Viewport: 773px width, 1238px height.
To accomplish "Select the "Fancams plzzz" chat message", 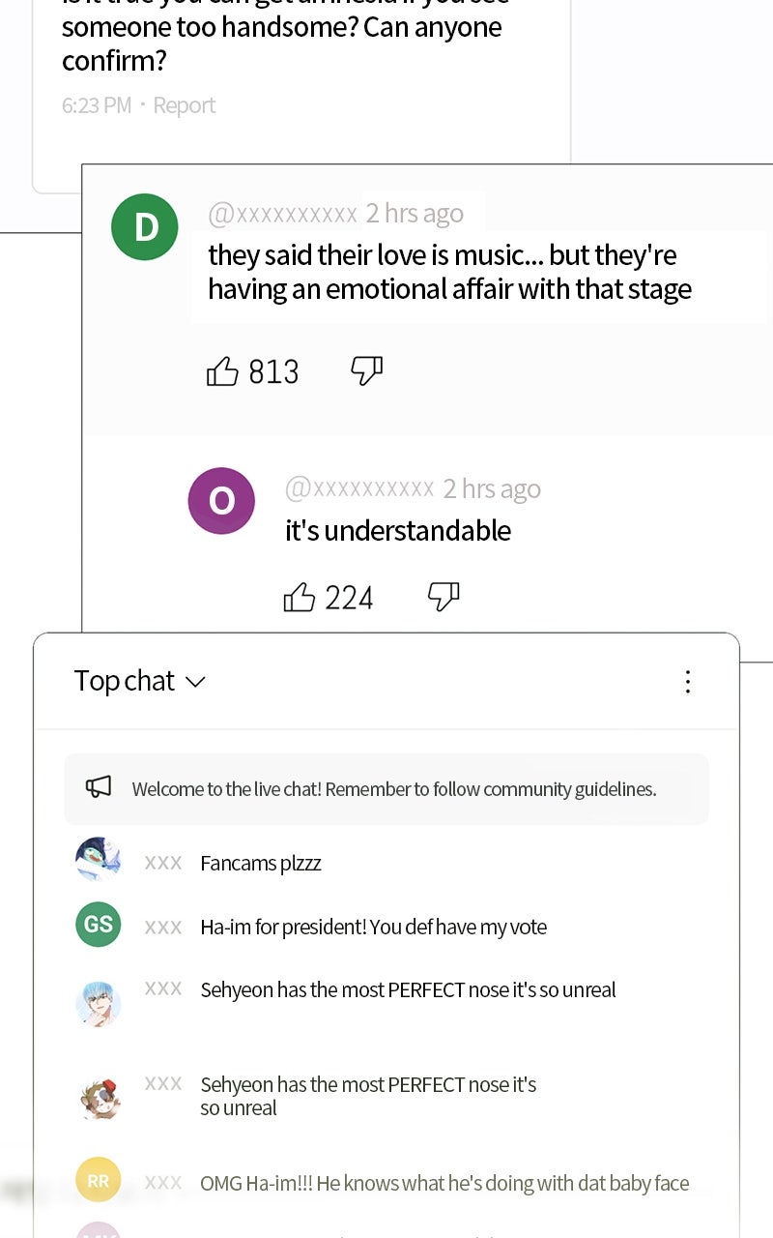I will [x=261, y=864].
